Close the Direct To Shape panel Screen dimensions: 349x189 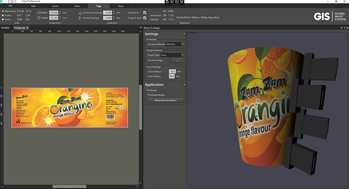click(x=347, y=28)
